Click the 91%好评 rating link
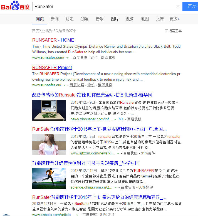The width and height of the screenshot is (198, 216). point(148,153)
